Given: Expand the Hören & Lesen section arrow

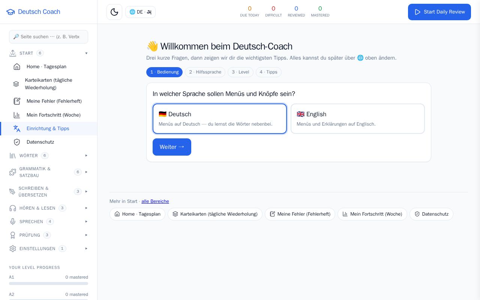Looking at the screenshot, I should pyautogui.click(x=86, y=208).
